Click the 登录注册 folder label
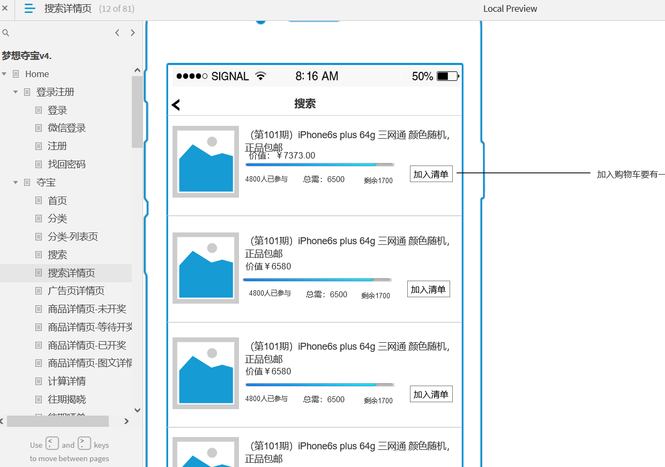Image resolution: width=665 pixels, height=467 pixels. tap(55, 92)
